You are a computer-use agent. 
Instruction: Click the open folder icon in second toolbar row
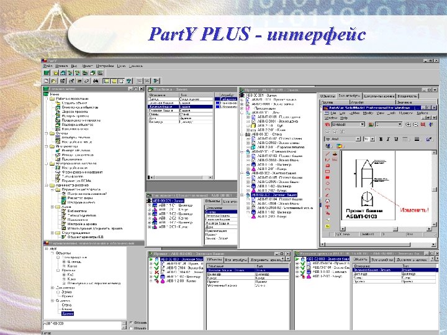pos(54,81)
